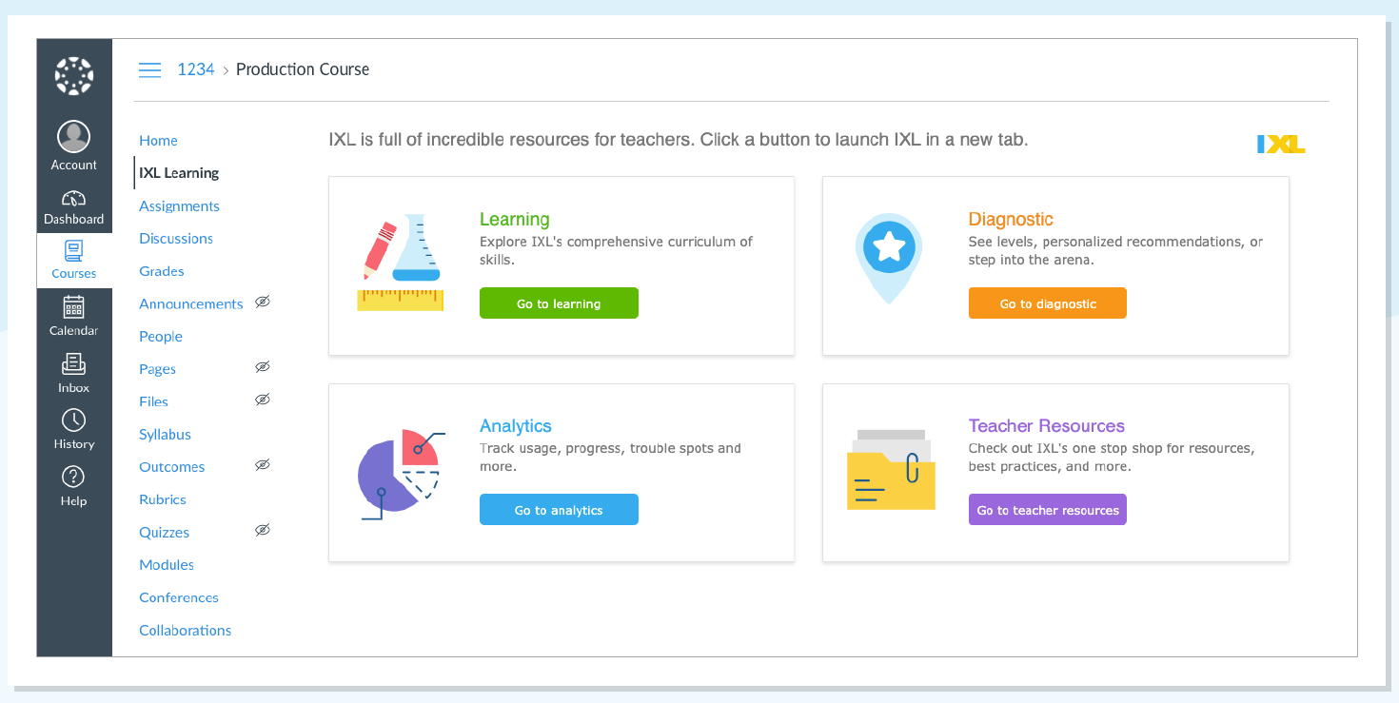Toggle visibility eye next to Announcements
Screen dimensions: 1399x703
[x=263, y=302]
